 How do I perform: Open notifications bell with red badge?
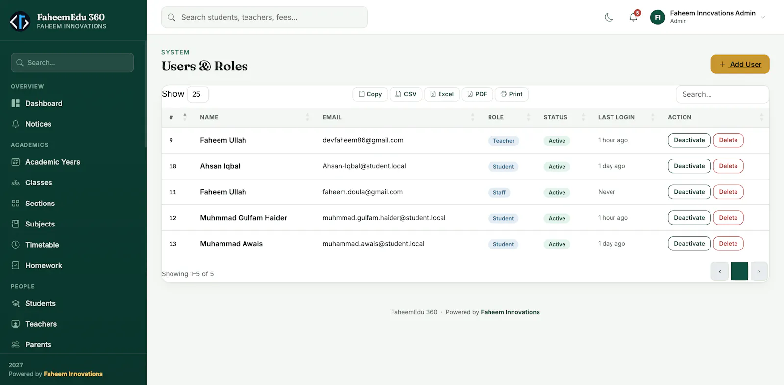(634, 17)
